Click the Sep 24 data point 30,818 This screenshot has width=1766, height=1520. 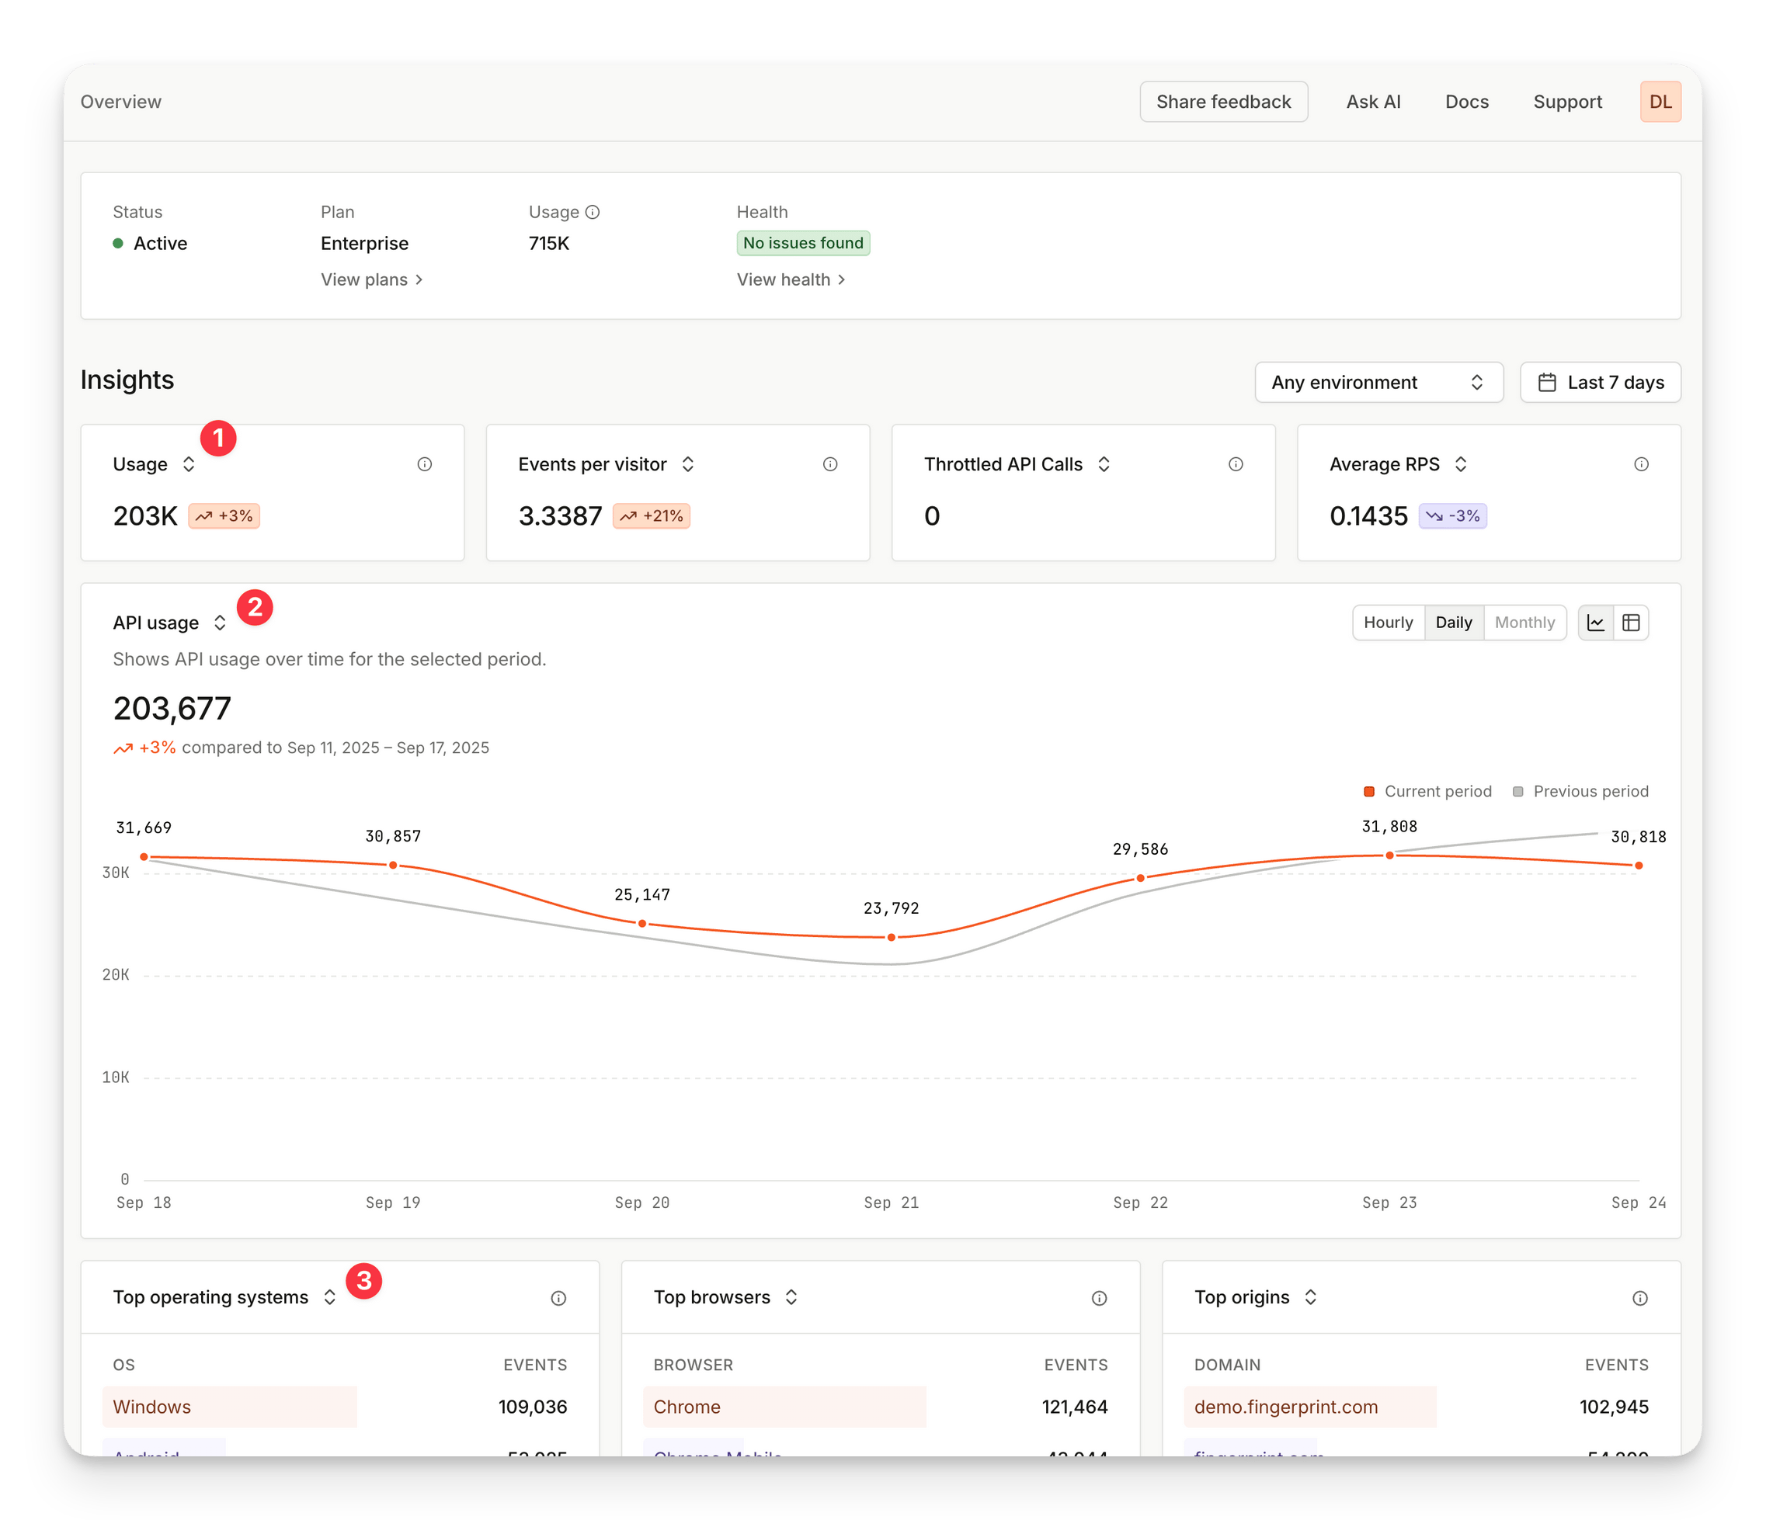[1639, 866]
